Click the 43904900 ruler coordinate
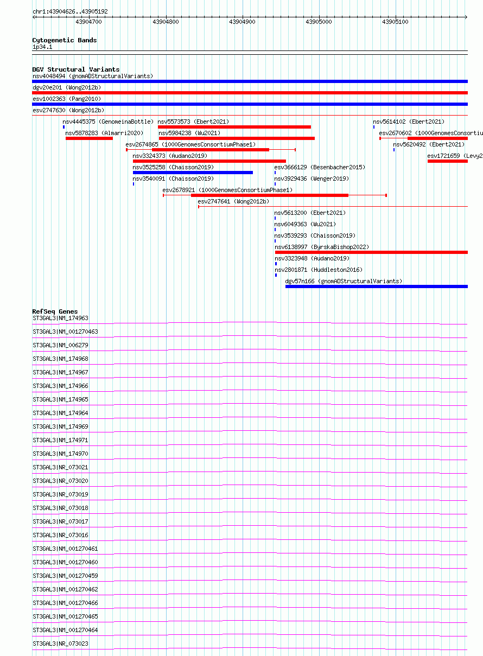This screenshot has height=656, width=483. [242, 22]
